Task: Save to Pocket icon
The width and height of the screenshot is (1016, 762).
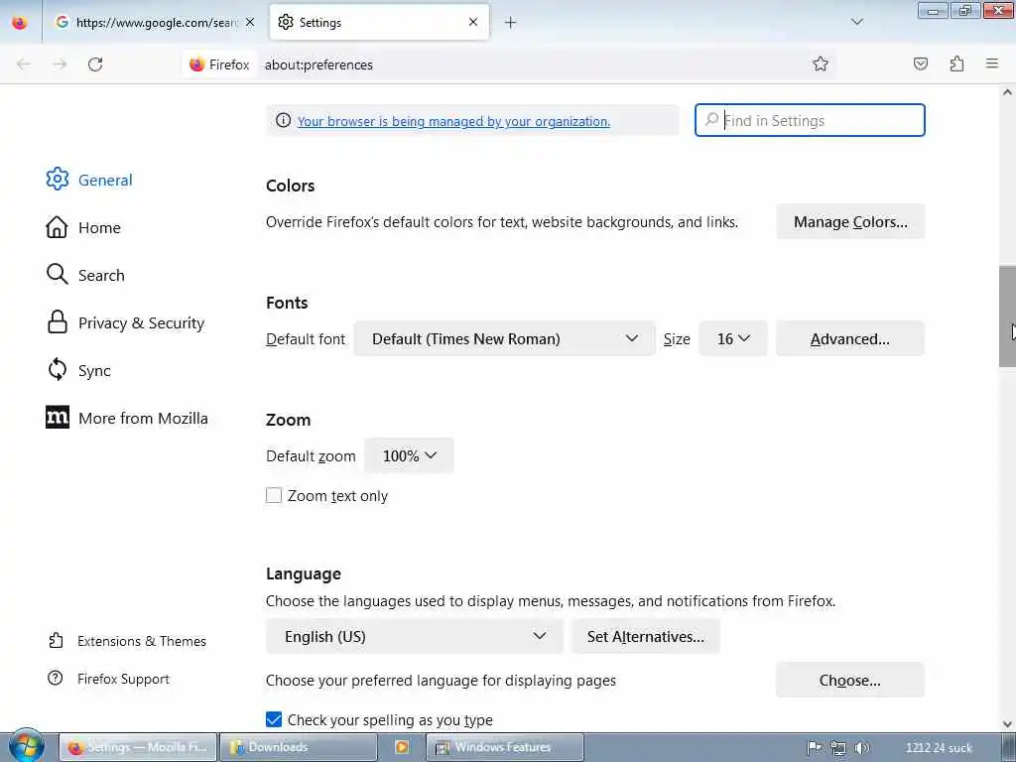Action: tap(921, 63)
